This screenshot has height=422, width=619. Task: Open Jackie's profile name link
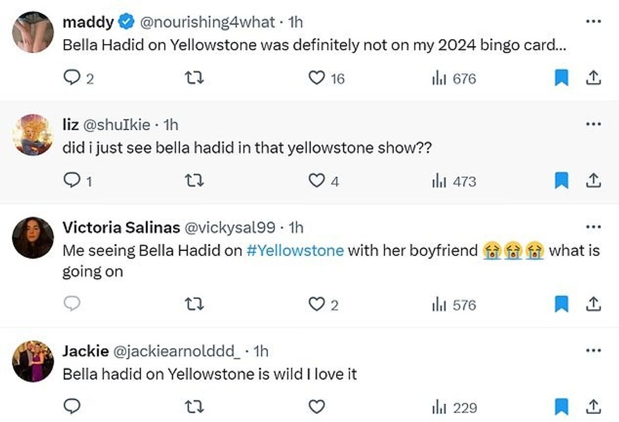[85, 351]
